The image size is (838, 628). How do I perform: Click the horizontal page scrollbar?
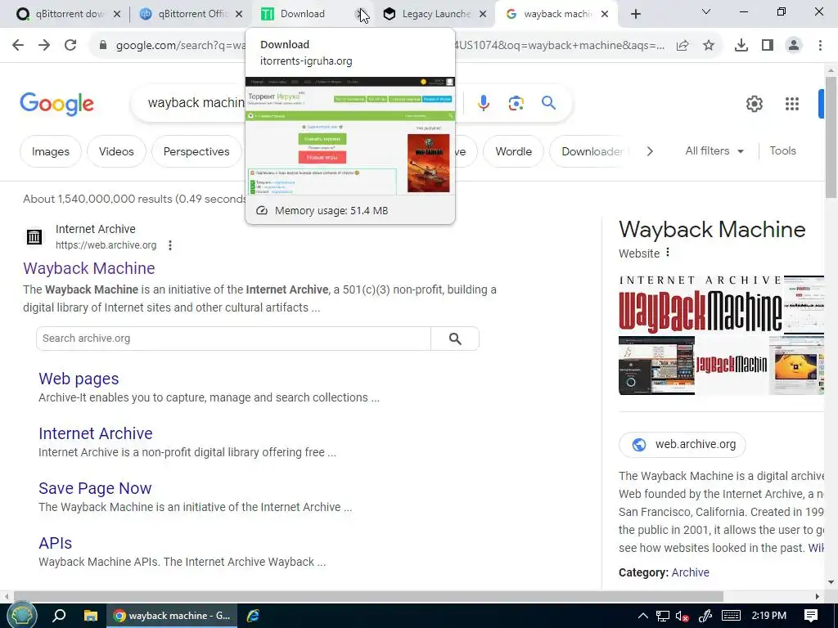pyautogui.click(x=367, y=596)
